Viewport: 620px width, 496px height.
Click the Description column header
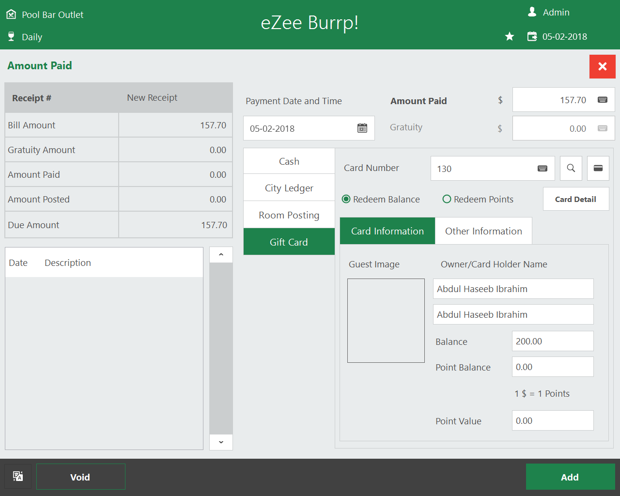pyautogui.click(x=68, y=263)
